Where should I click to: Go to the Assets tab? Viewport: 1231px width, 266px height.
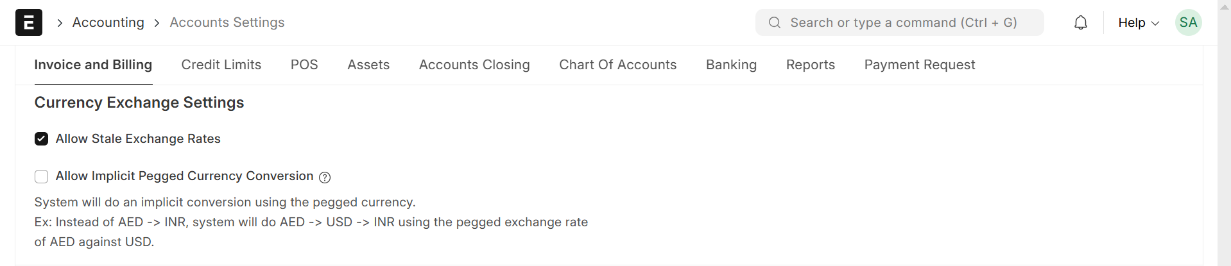tap(368, 65)
